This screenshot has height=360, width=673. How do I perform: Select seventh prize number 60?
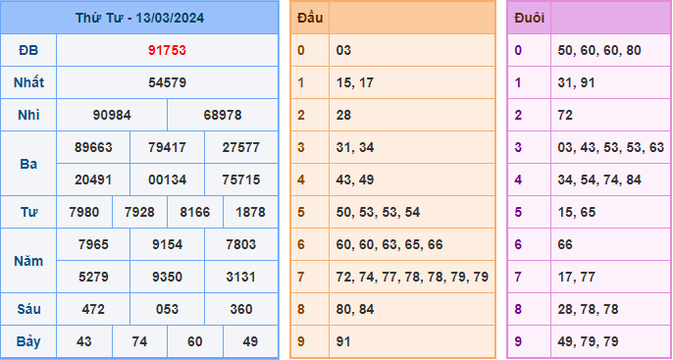click(195, 341)
